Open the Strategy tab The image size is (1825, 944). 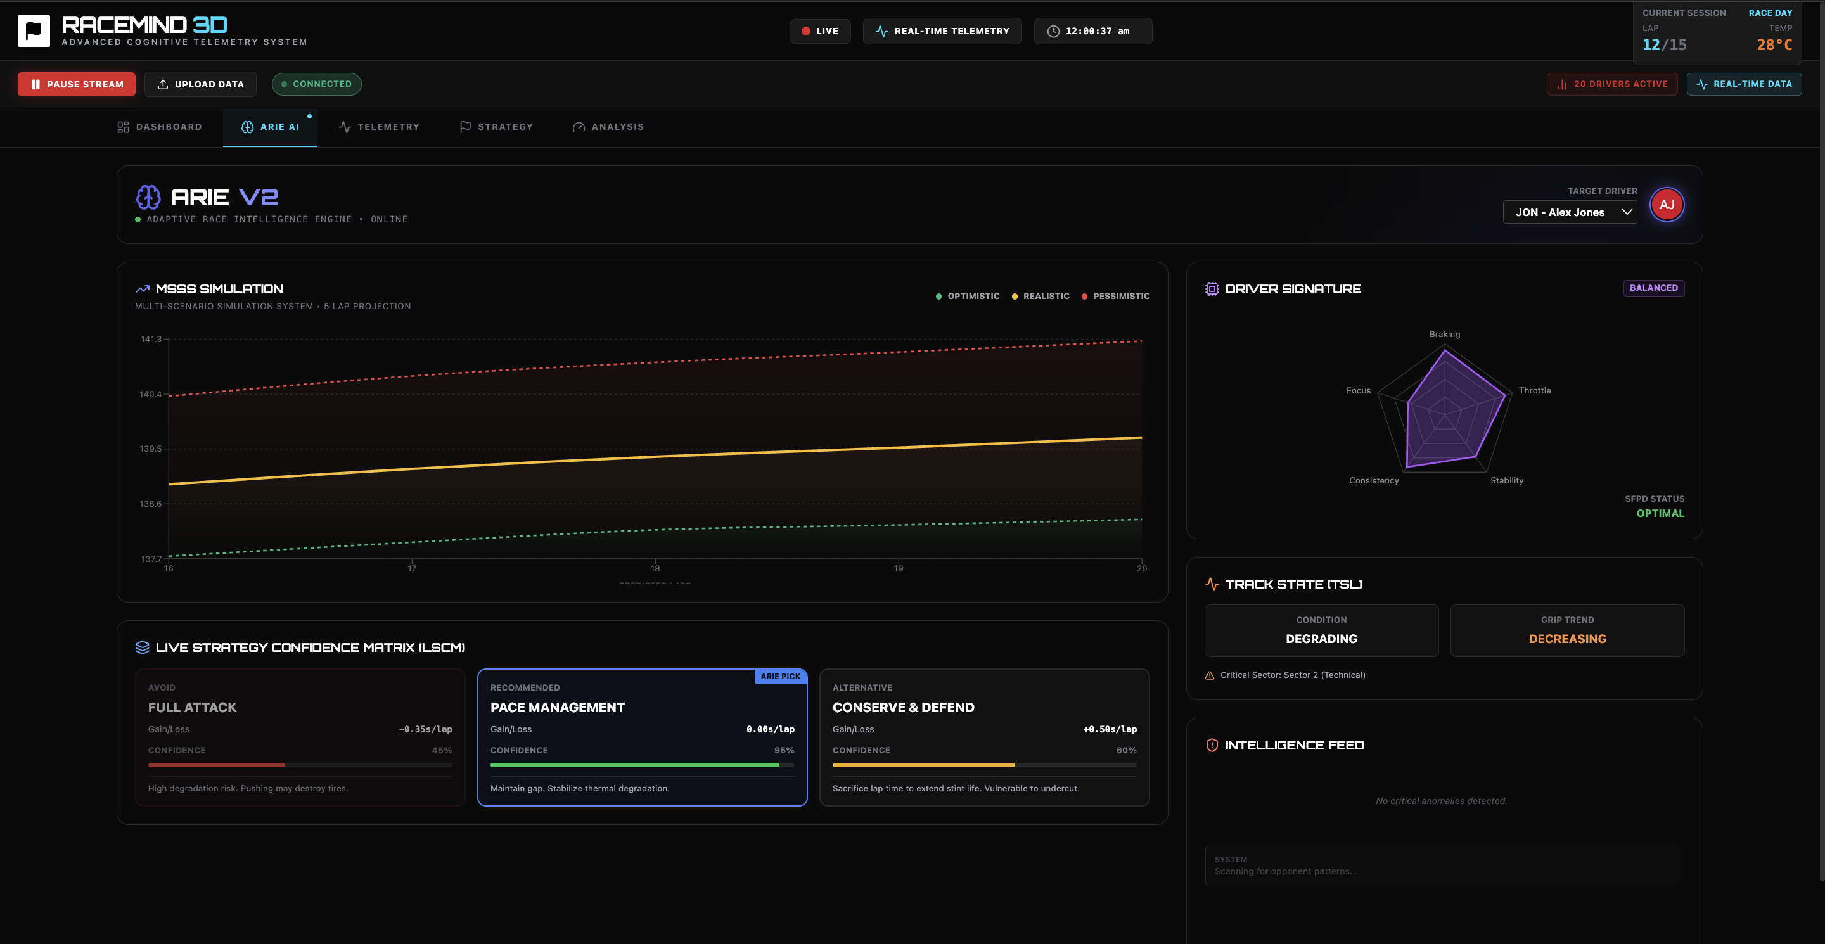[x=496, y=127]
